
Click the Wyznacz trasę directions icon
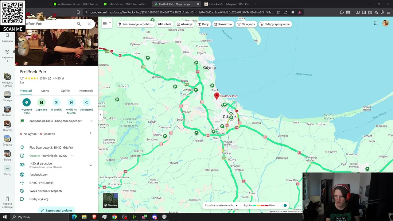tap(27, 102)
